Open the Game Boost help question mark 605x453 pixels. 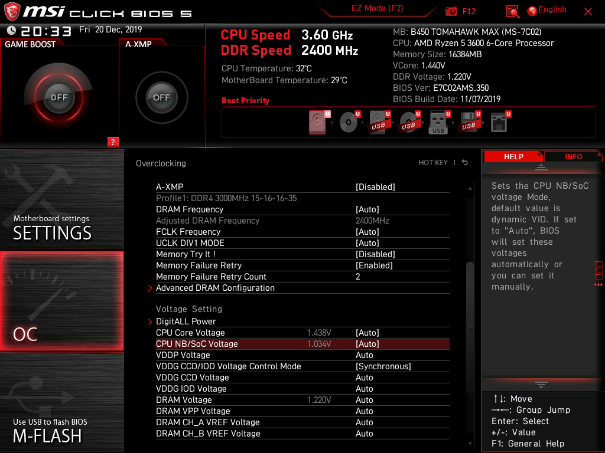click(x=113, y=142)
